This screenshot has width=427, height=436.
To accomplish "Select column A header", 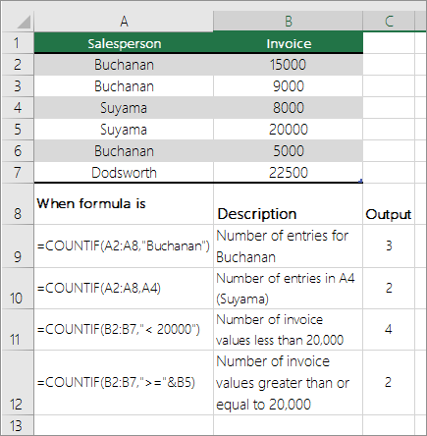I will click(124, 22).
